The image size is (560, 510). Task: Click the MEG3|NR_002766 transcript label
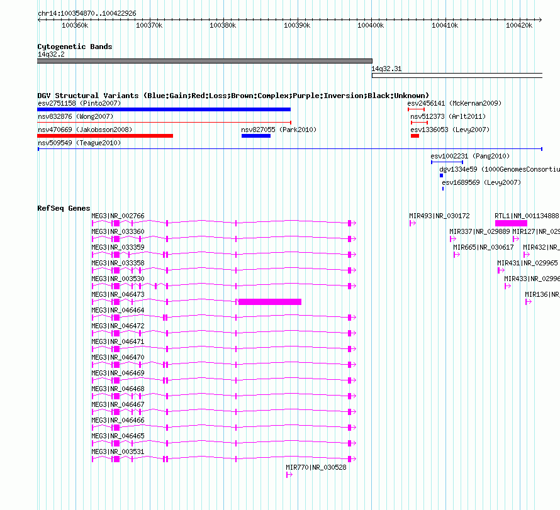click(118, 216)
